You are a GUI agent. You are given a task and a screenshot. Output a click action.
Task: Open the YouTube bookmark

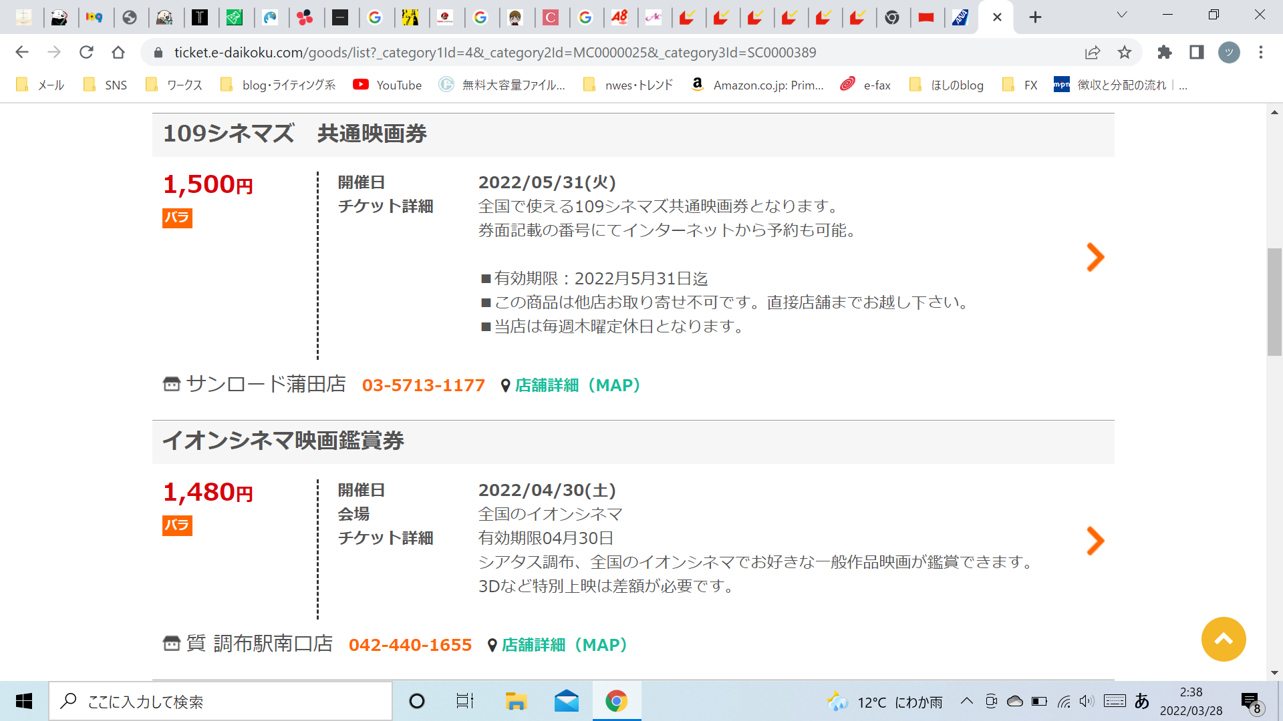click(388, 85)
